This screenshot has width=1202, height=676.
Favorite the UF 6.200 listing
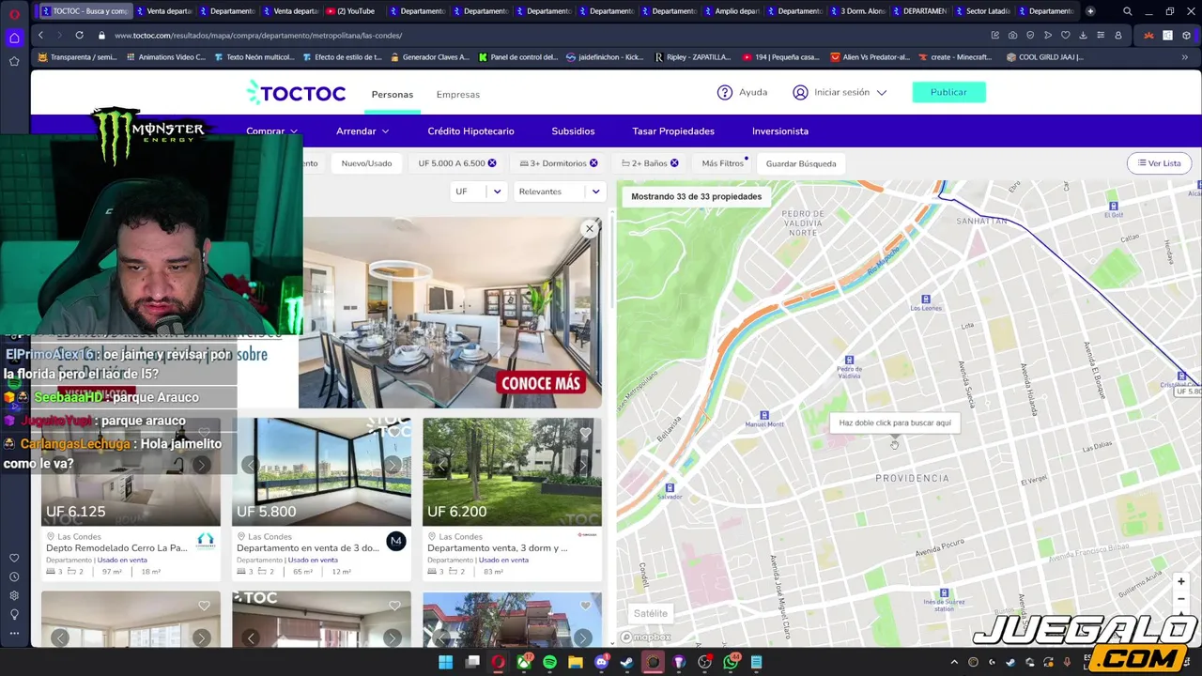[585, 433]
